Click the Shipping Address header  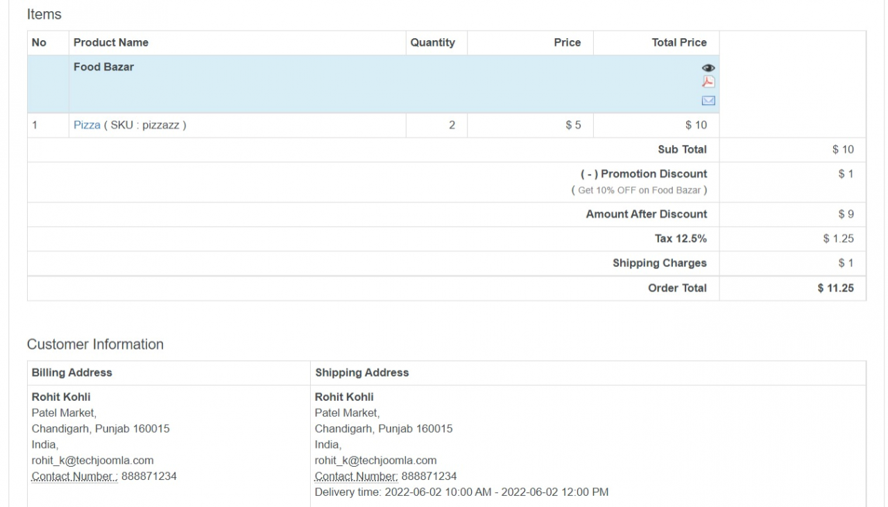coord(361,373)
